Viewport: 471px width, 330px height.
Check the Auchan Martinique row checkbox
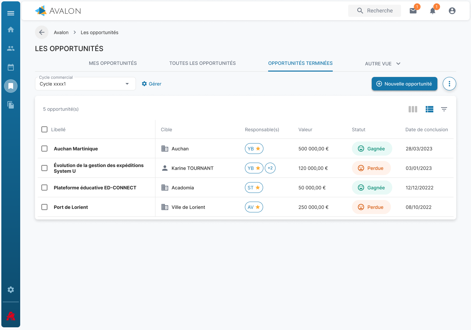pyautogui.click(x=44, y=149)
